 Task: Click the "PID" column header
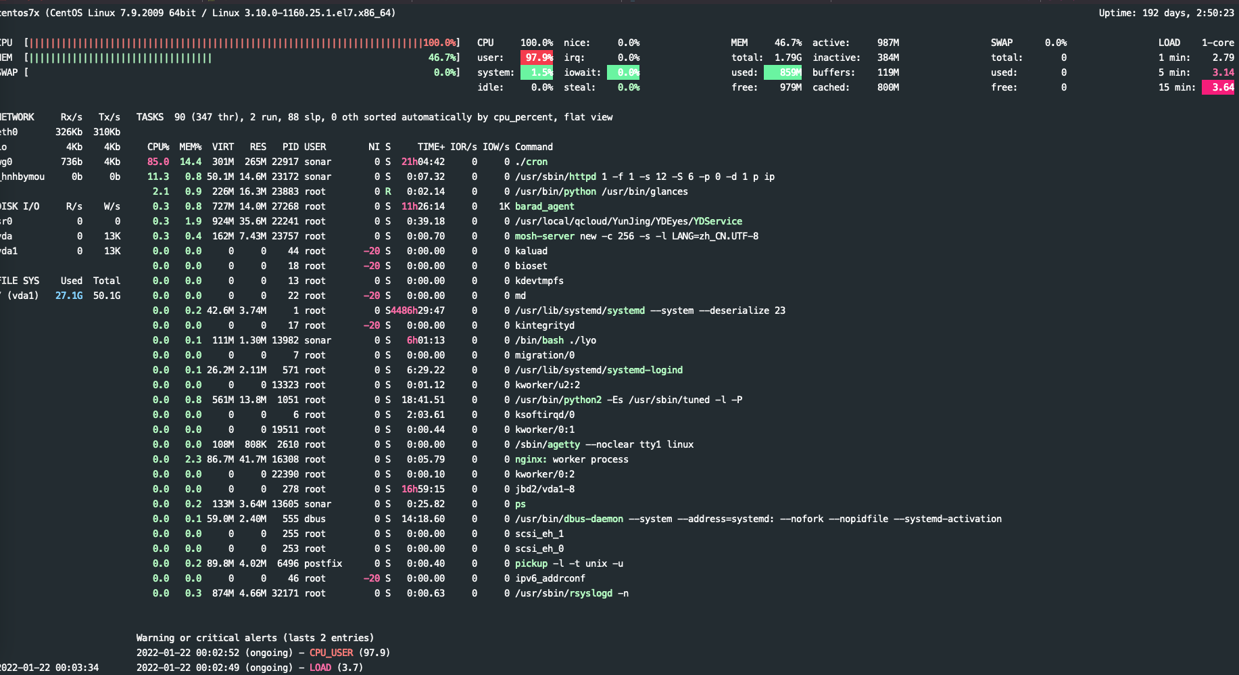291,147
